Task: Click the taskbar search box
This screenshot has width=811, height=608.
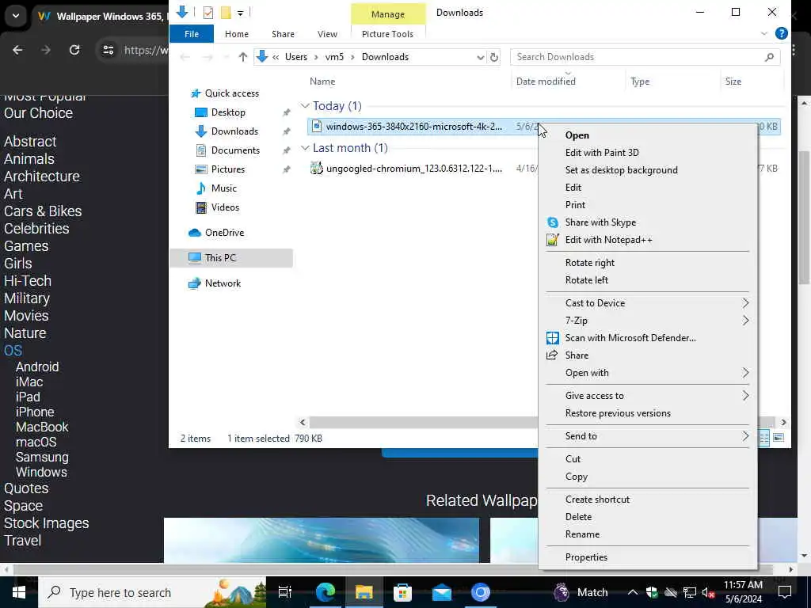Action: [153, 592]
